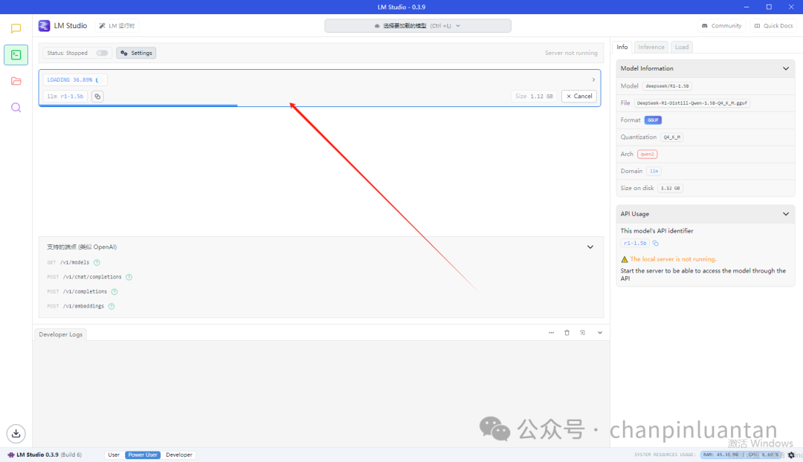Open the model loader dropdown (Ctrl+L)
The image size is (803, 462).
click(417, 25)
